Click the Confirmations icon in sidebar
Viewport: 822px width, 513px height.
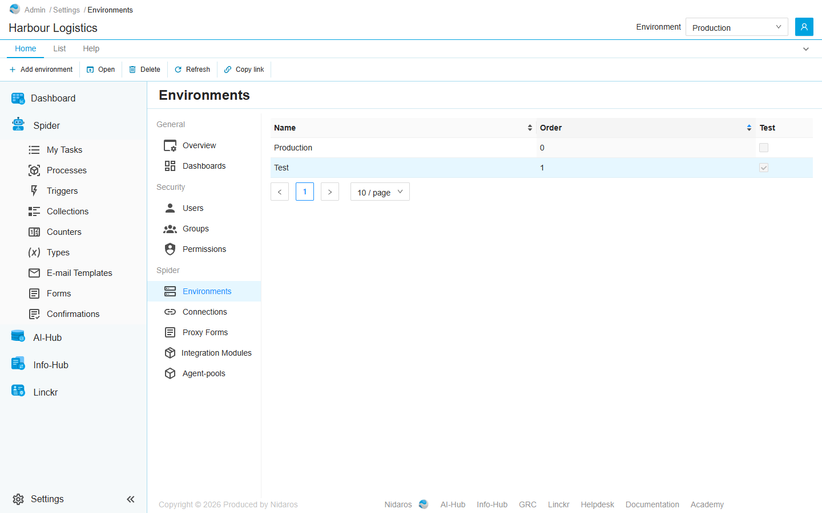tap(34, 314)
